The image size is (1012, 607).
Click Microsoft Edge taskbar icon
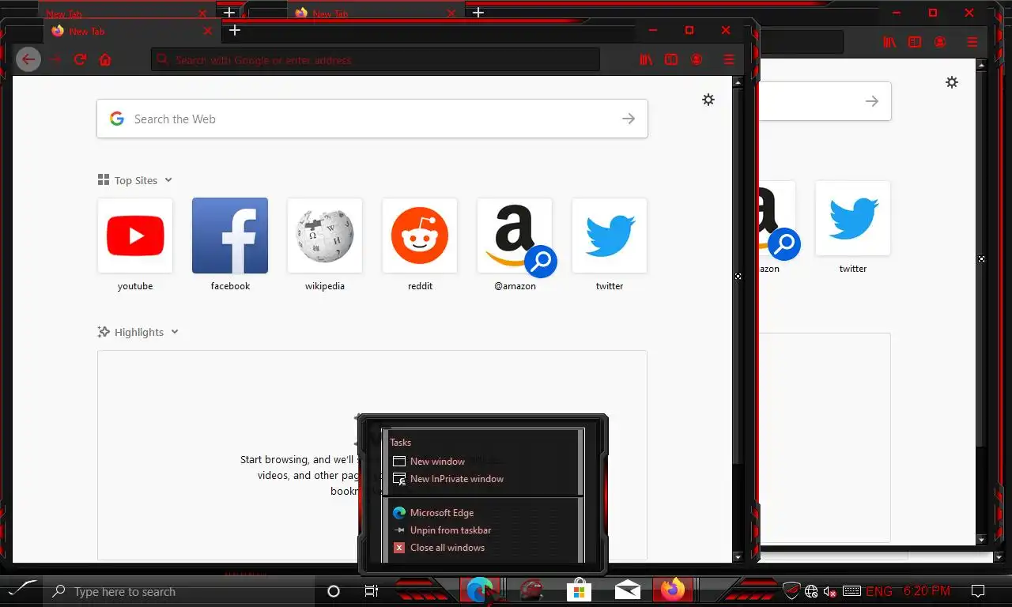pos(480,590)
